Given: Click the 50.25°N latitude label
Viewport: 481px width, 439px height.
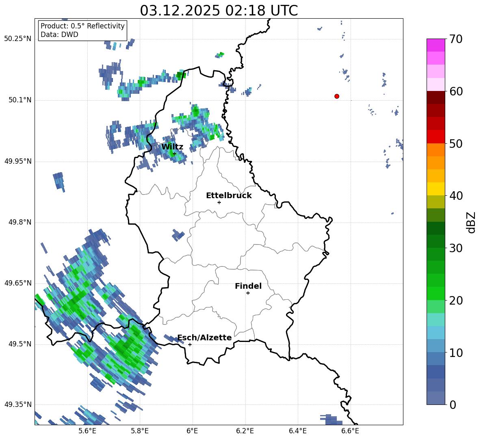Looking at the screenshot, I should [18, 39].
